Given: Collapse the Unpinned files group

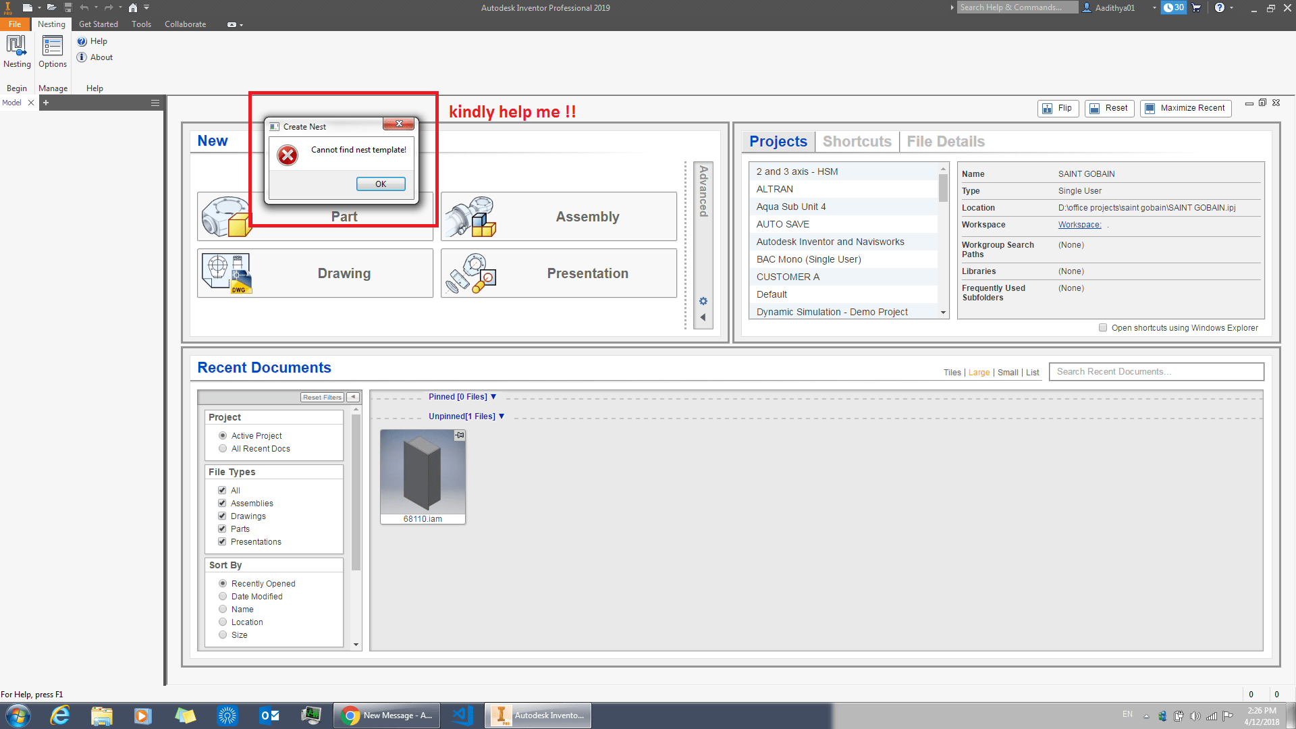Looking at the screenshot, I should coord(502,416).
